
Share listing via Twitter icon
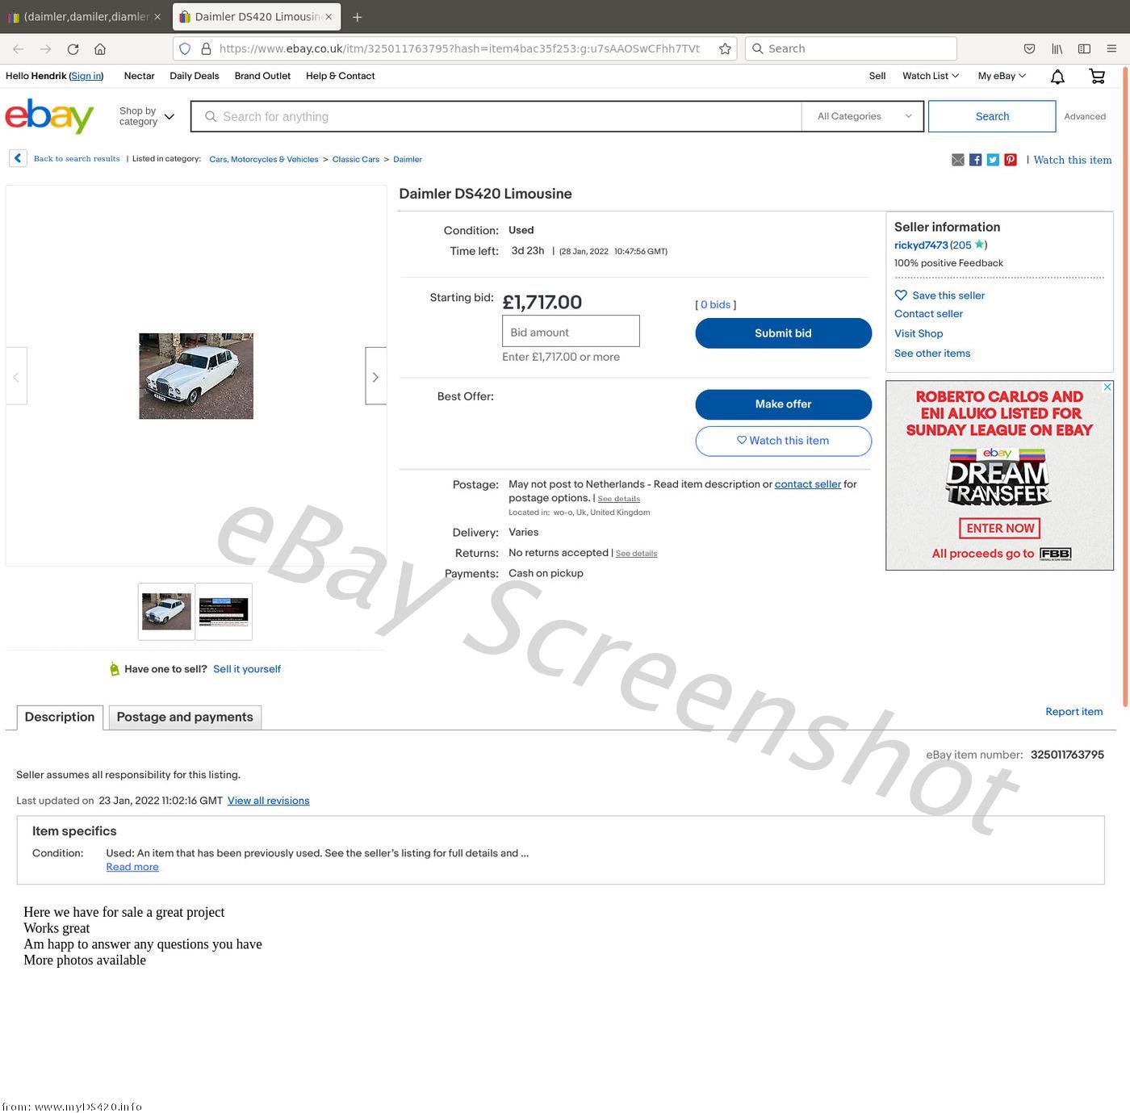(x=993, y=160)
